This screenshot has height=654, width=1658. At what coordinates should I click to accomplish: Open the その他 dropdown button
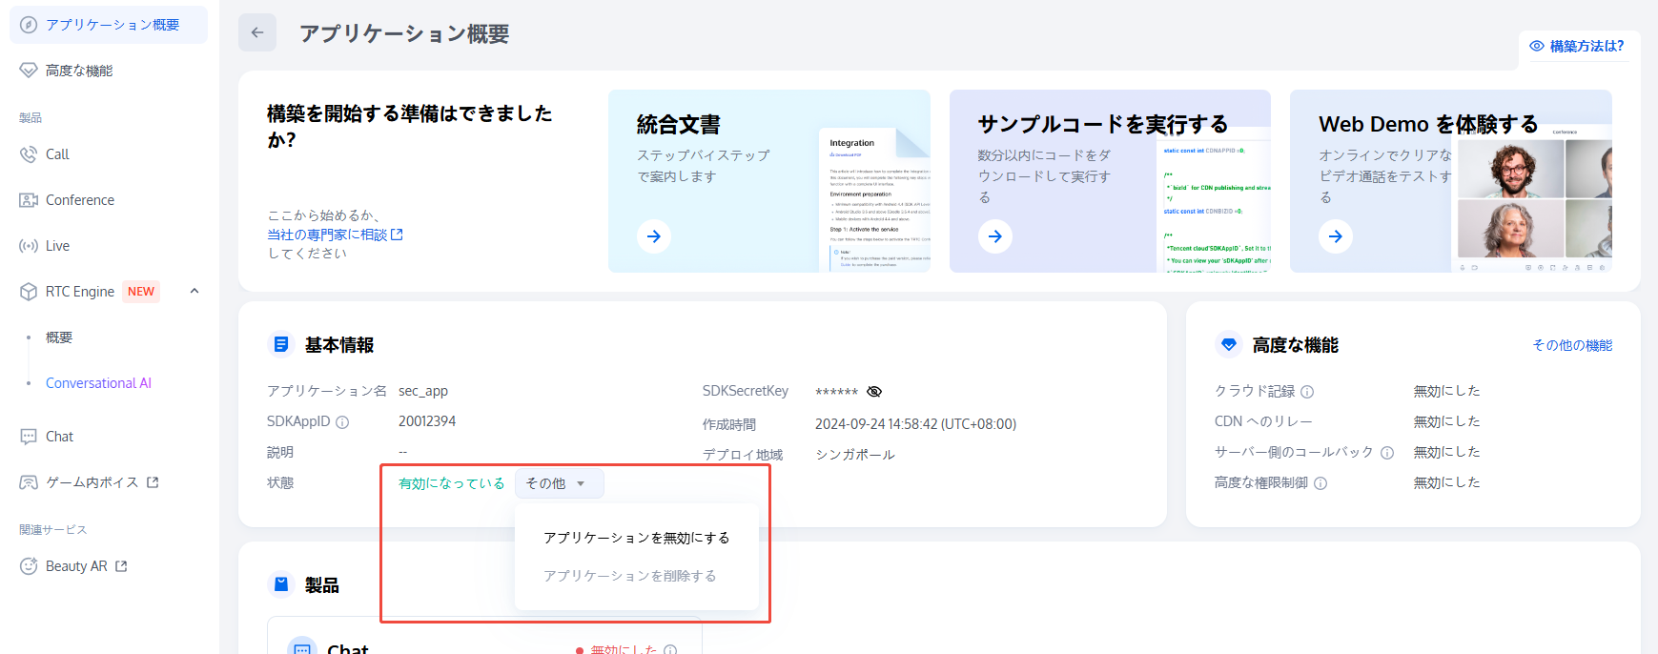pos(559,483)
